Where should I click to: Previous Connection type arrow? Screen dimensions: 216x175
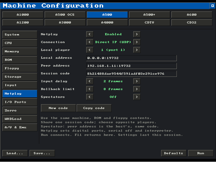pos(90,42)
